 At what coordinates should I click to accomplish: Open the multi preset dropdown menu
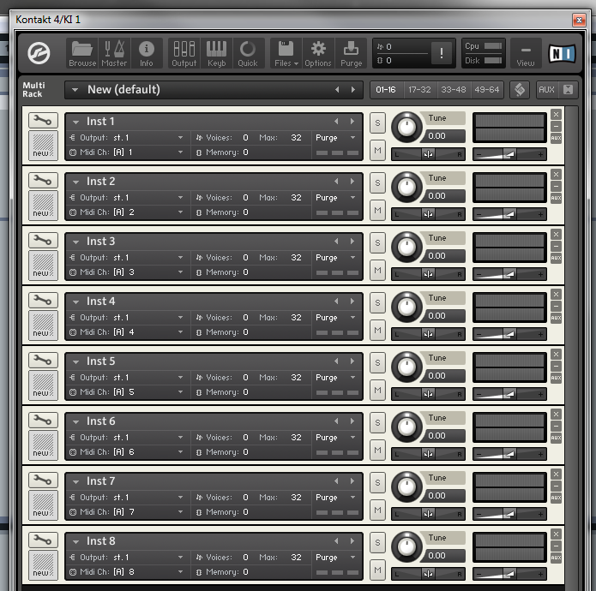pos(75,90)
